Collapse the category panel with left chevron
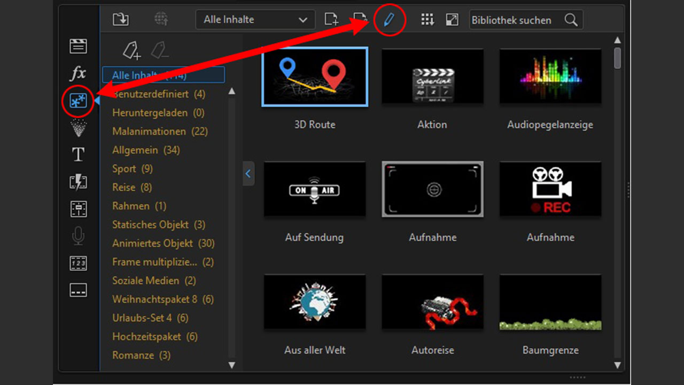 [x=248, y=174]
